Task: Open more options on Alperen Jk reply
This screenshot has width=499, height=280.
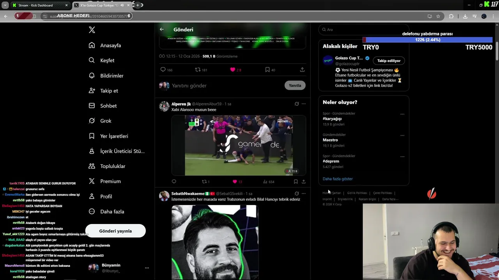Action: tap(304, 104)
